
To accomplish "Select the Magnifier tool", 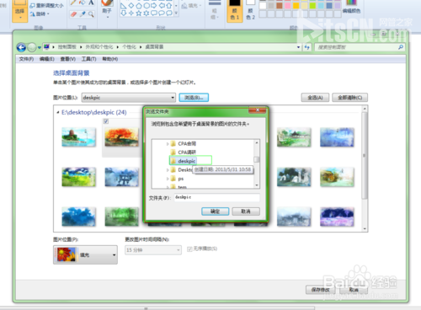I will click(x=91, y=14).
